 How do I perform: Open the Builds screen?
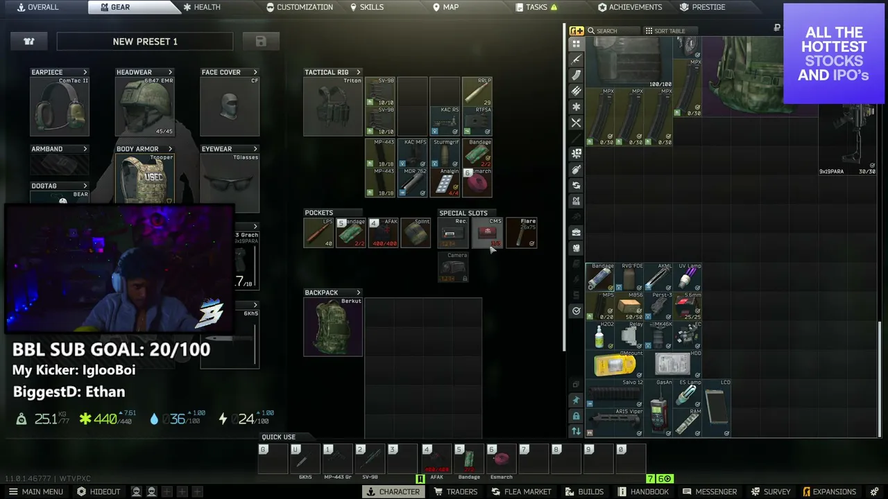[x=583, y=491]
